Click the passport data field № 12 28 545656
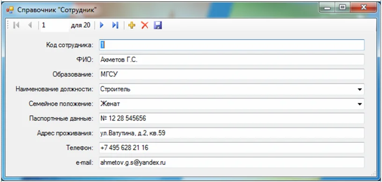Viewport: 382px width, 182px height. point(232,119)
